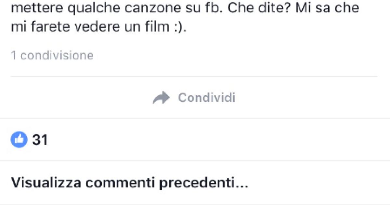Tap the blue thumbs-up like icon
The height and width of the screenshot is (205, 390).
pos(19,140)
